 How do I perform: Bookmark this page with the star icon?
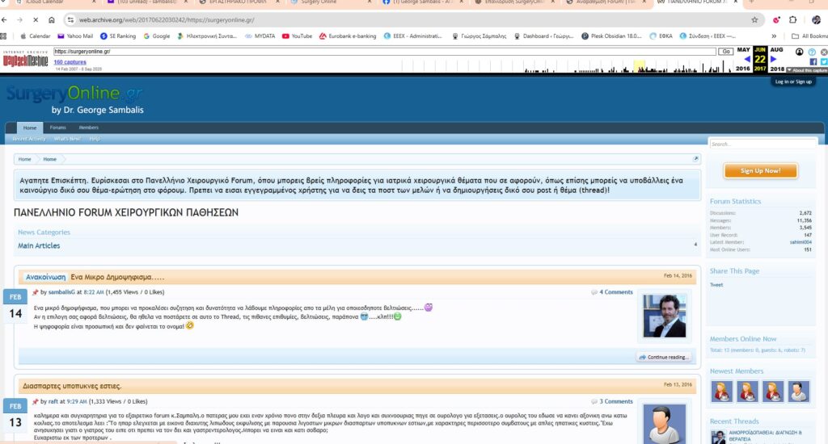pos(754,19)
